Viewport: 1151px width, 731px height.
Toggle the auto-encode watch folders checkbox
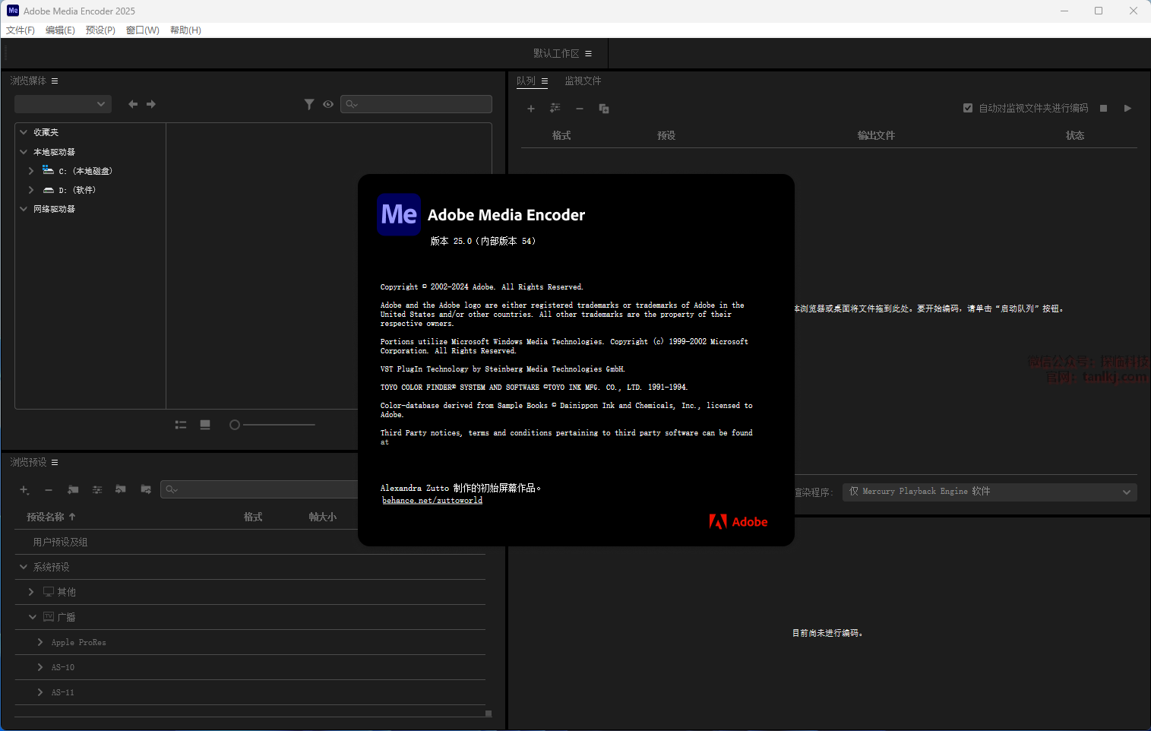click(x=968, y=108)
